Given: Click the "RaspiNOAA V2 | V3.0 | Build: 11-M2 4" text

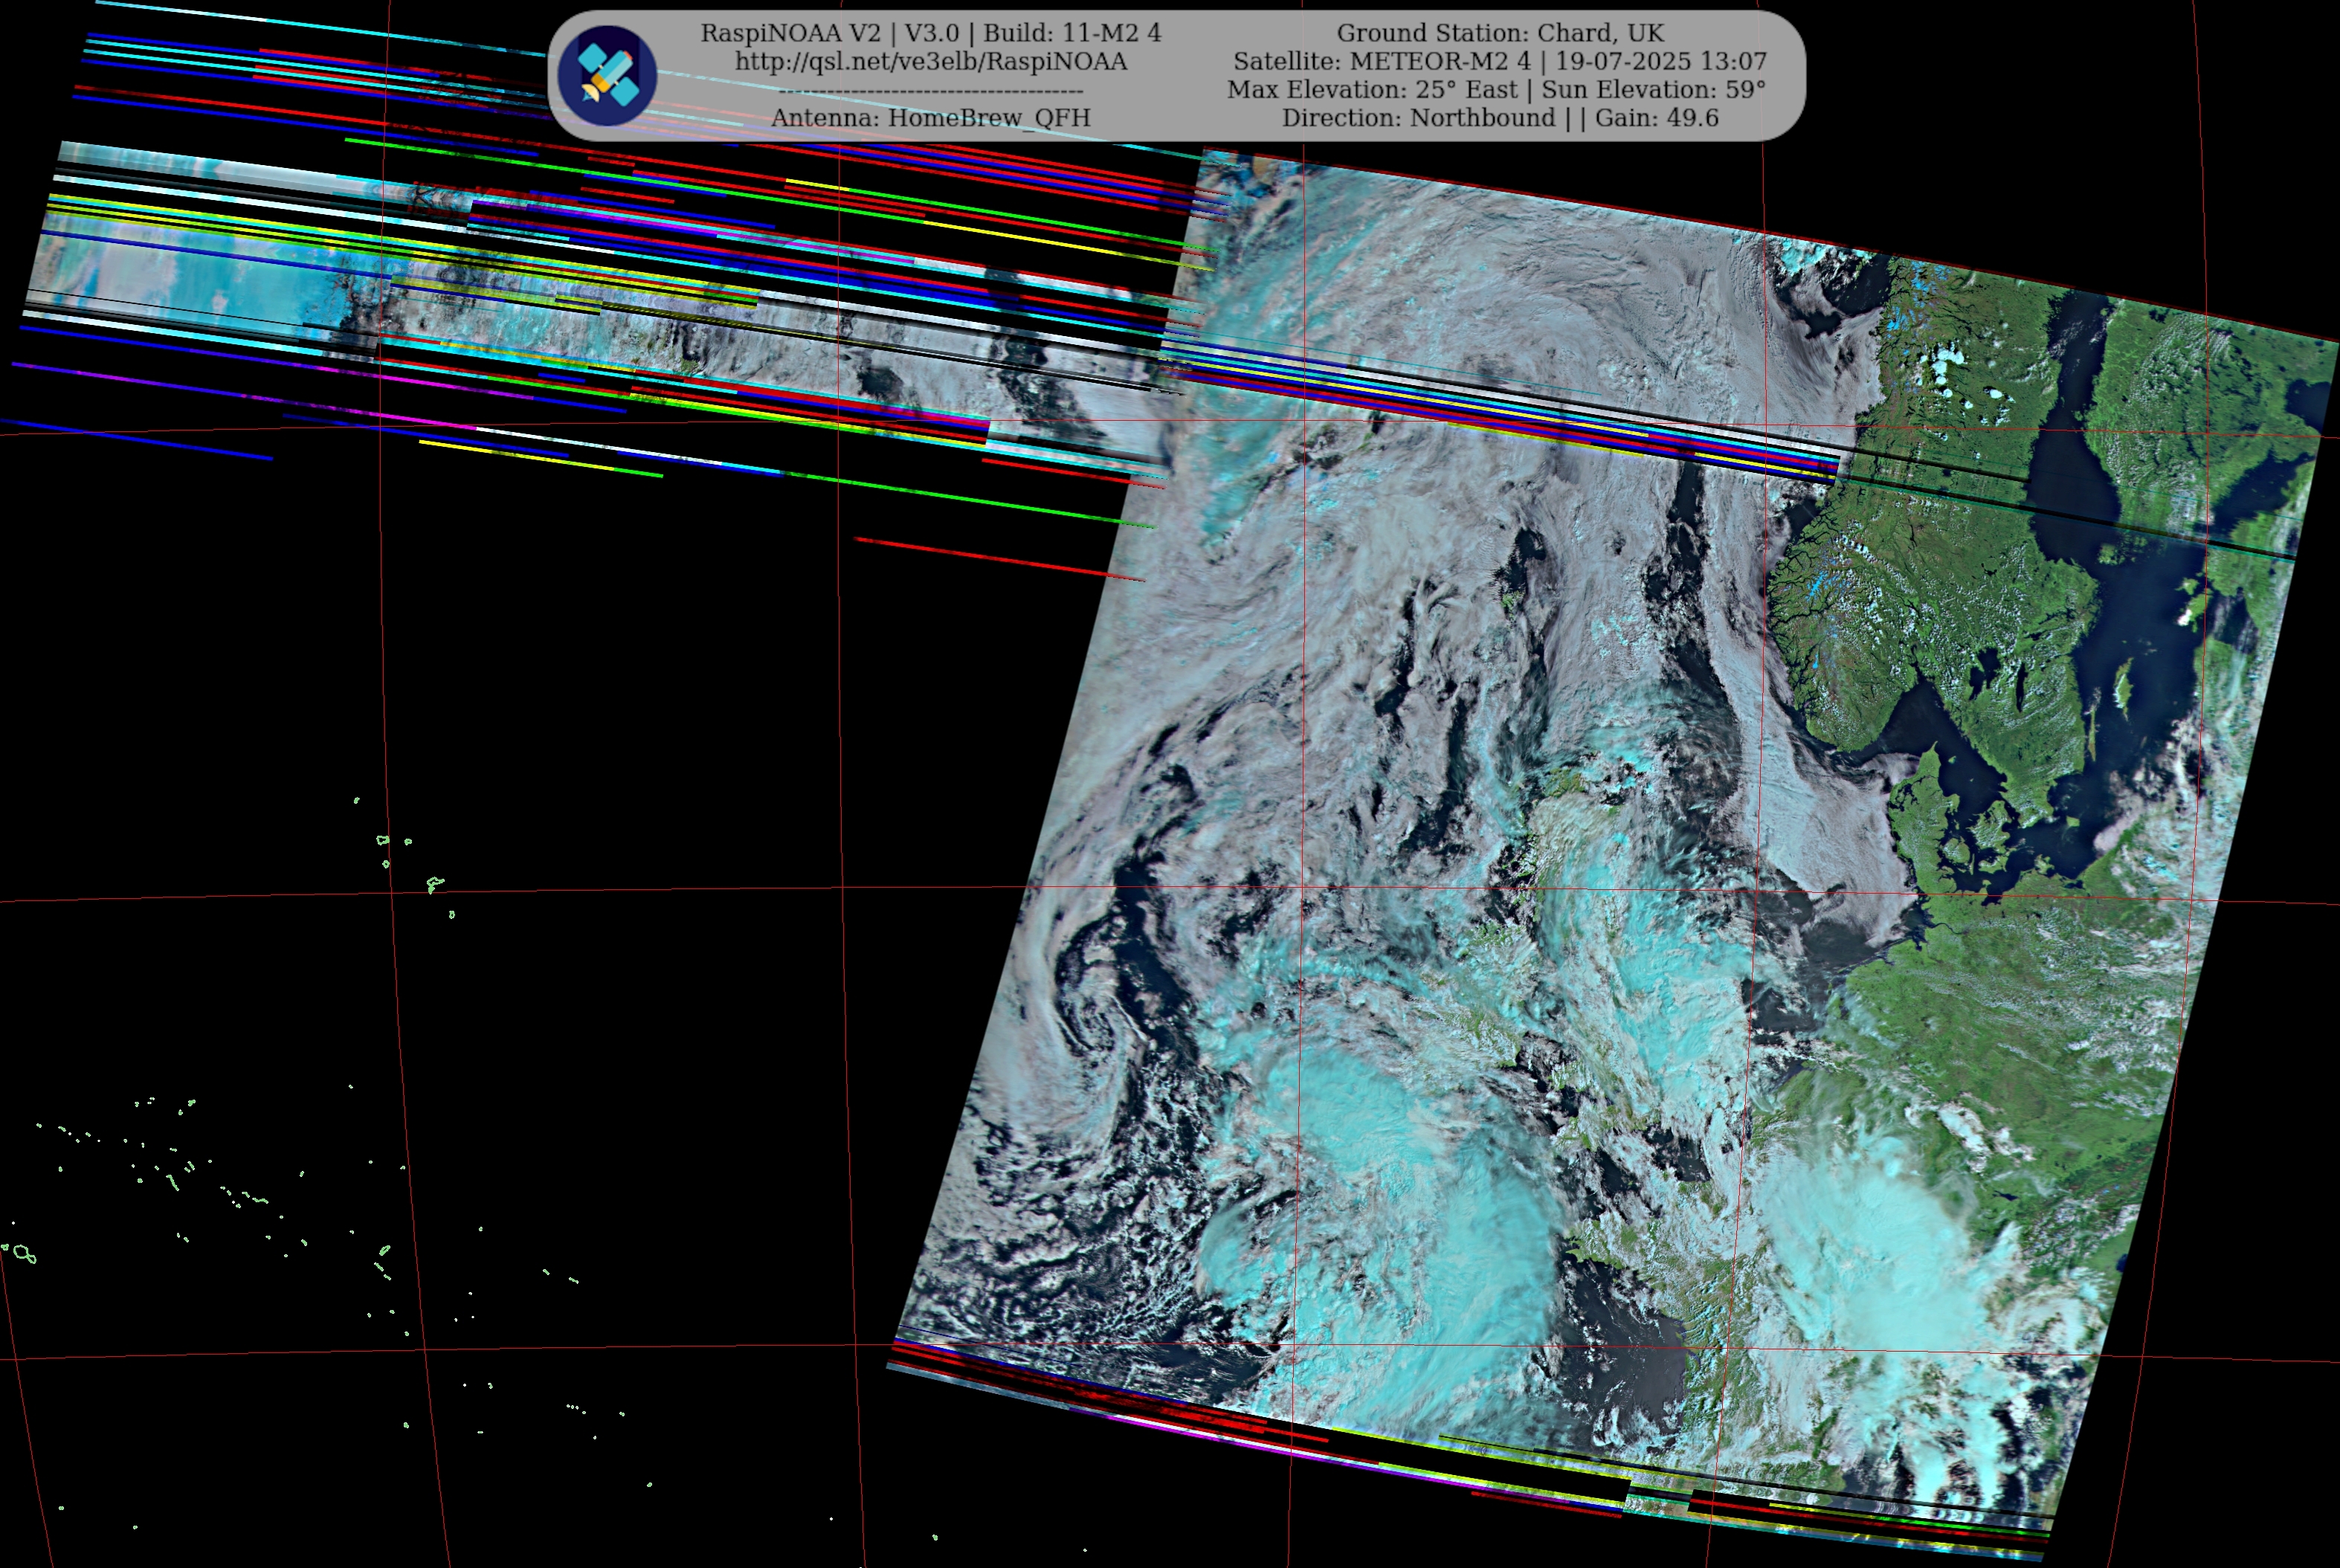Looking at the screenshot, I should point(931,33).
